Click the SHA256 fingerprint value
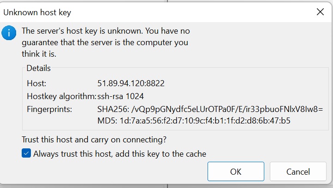This screenshot has width=333, height=188. tap(210, 109)
